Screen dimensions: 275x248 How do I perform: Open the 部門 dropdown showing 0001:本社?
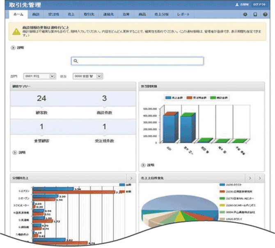pos(40,76)
